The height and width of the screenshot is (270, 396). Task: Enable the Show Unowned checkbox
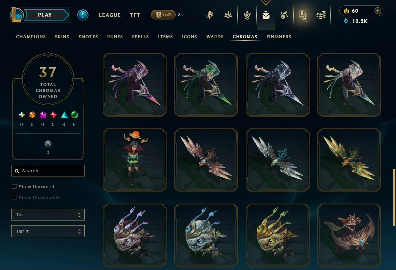click(14, 186)
